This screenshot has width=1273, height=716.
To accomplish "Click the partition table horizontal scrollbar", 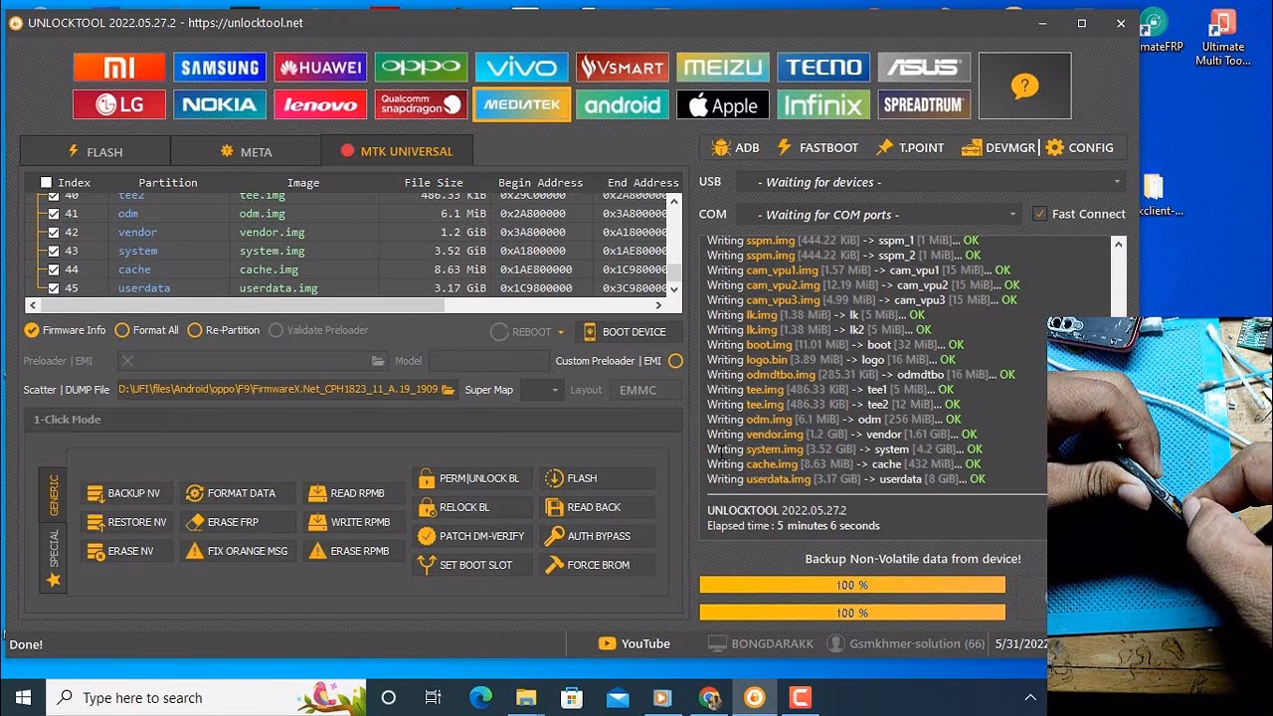I will [x=346, y=305].
